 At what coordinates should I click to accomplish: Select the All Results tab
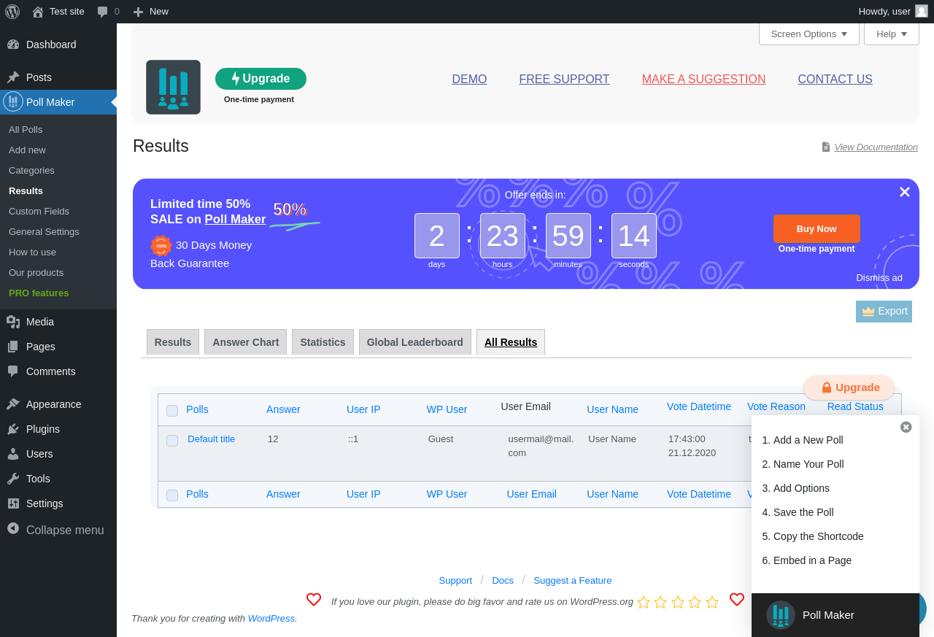511,342
